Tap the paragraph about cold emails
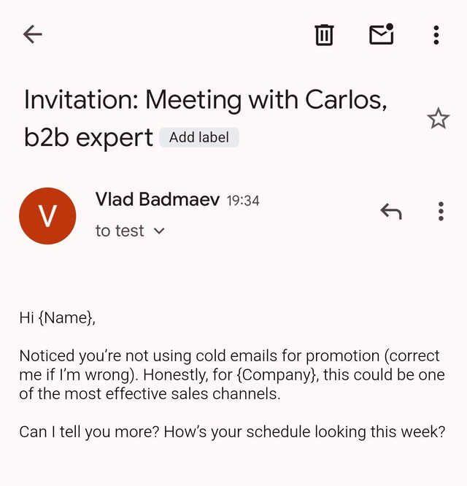The width and height of the screenshot is (467, 486). pyautogui.click(x=232, y=375)
